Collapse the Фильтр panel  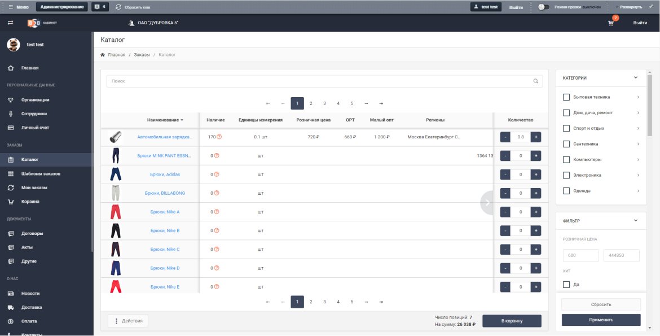pos(636,220)
